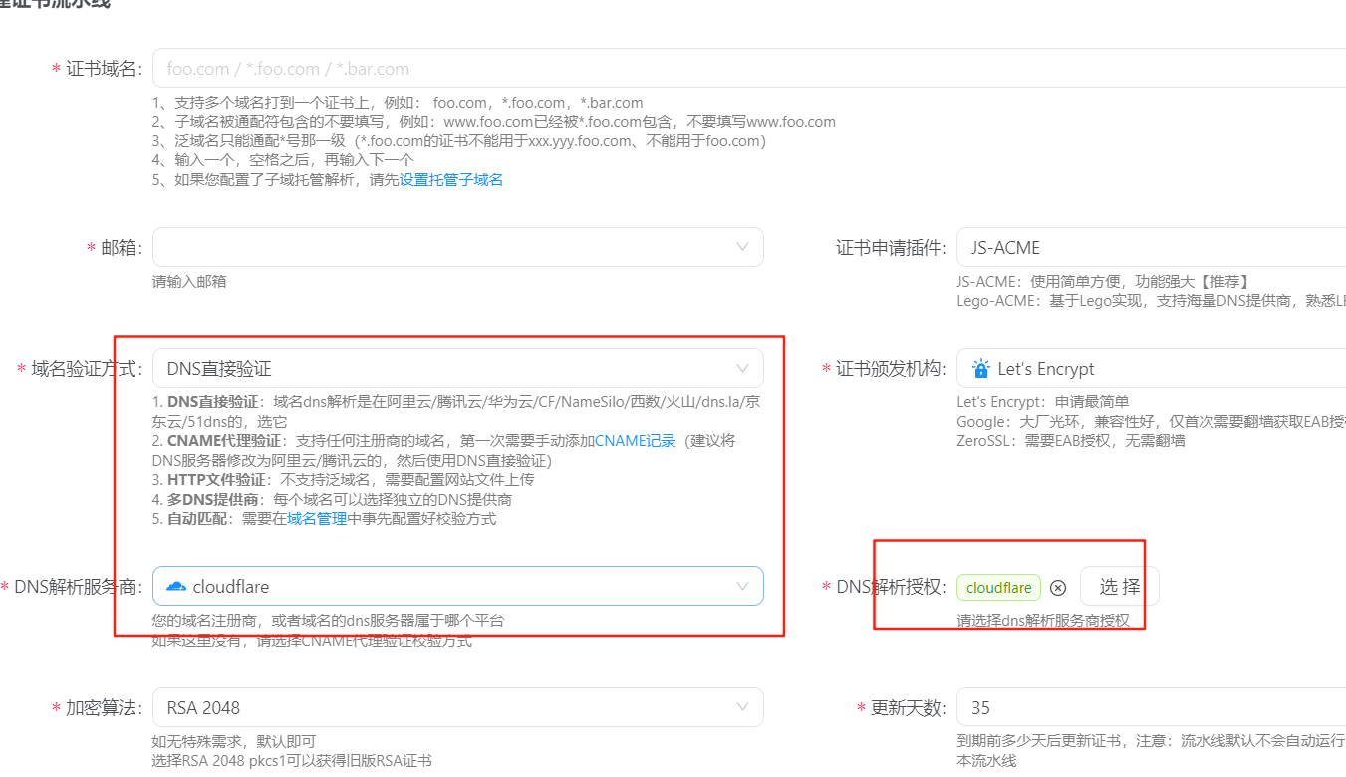Open the 邮箱 selection box
Image resolution: width=1346 pixels, height=777 pixels.
[x=448, y=247]
